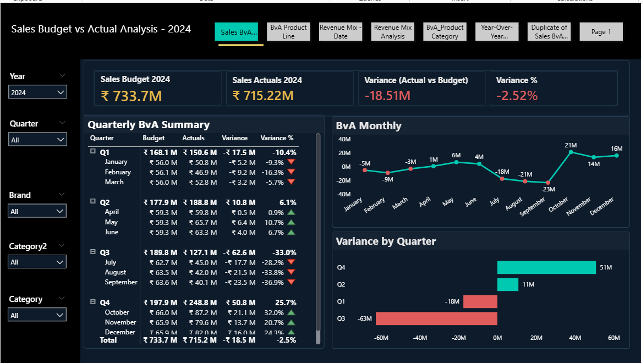Viewport: 641px width, 363px height.
Task: Open the "Year-Over-Year" report page
Action: coord(497,31)
